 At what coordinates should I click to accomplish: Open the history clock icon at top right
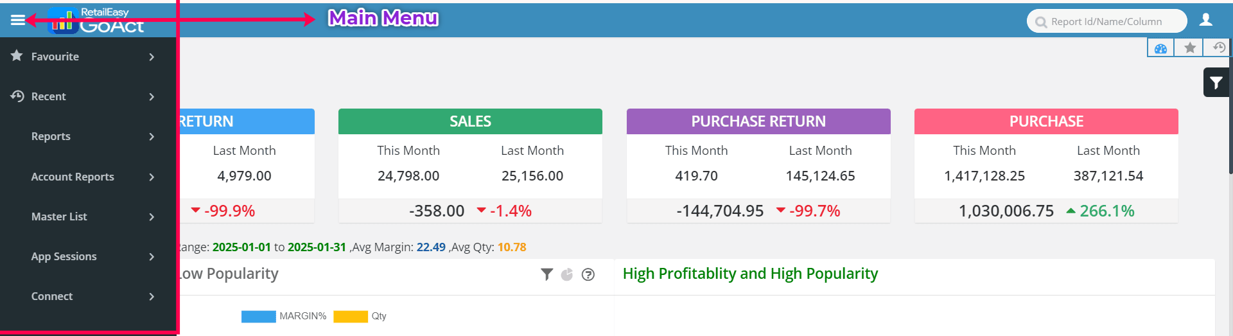(x=1218, y=48)
